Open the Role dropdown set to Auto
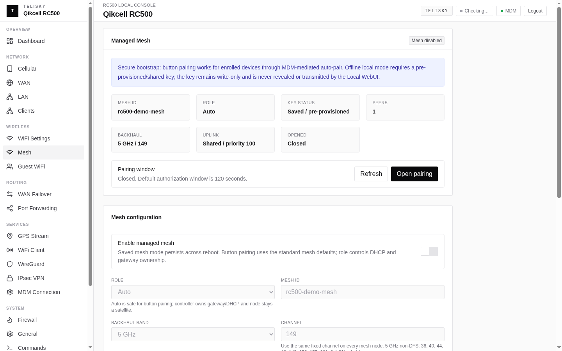 click(x=193, y=292)
